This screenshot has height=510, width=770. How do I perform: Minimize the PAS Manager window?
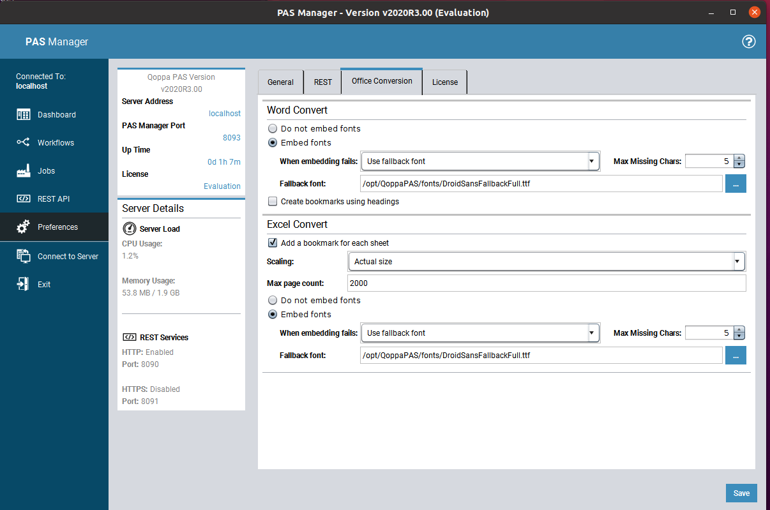click(713, 12)
